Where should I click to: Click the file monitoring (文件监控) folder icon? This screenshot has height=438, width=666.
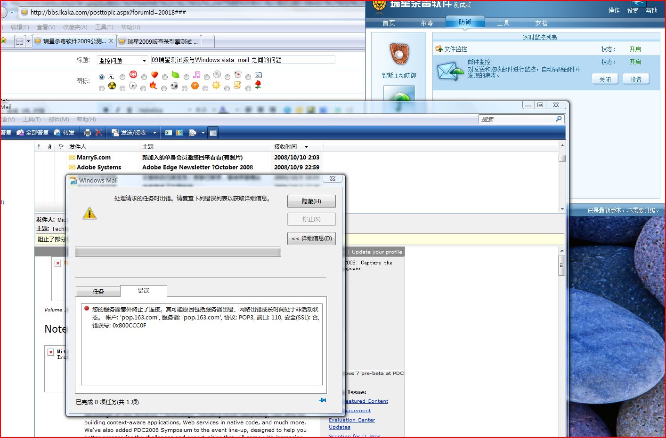coord(439,48)
